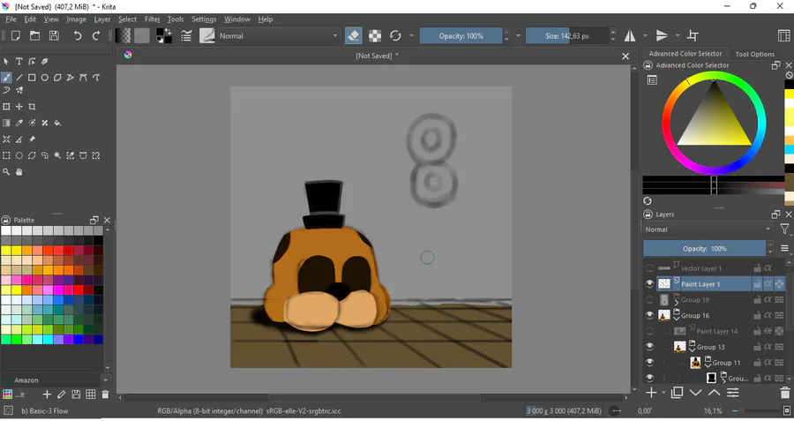Select the Zoom tool
794x421 pixels.
6,172
